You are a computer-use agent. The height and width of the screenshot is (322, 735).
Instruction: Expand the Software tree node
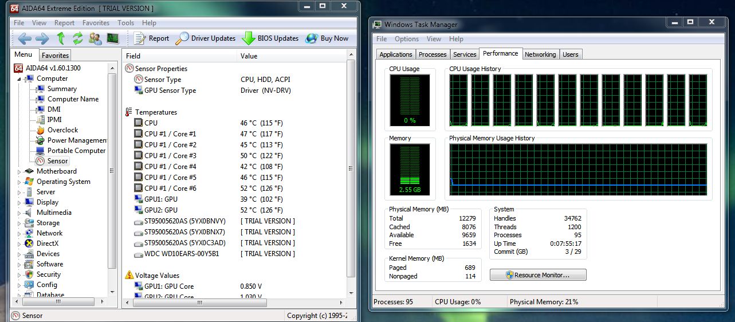[19, 264]
